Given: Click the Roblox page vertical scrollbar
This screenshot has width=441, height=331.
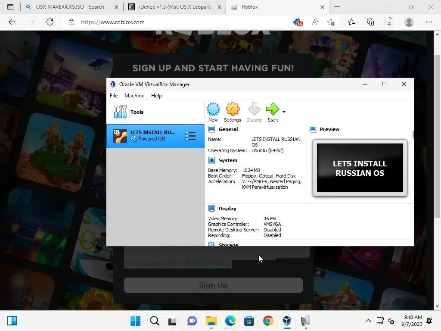Looking at the screenshot, I should point(437,137).
